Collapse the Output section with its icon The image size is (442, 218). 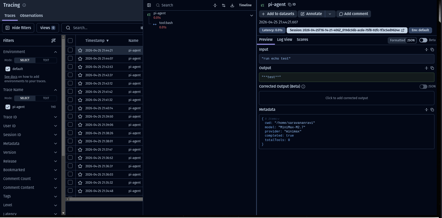coord(427,68)
